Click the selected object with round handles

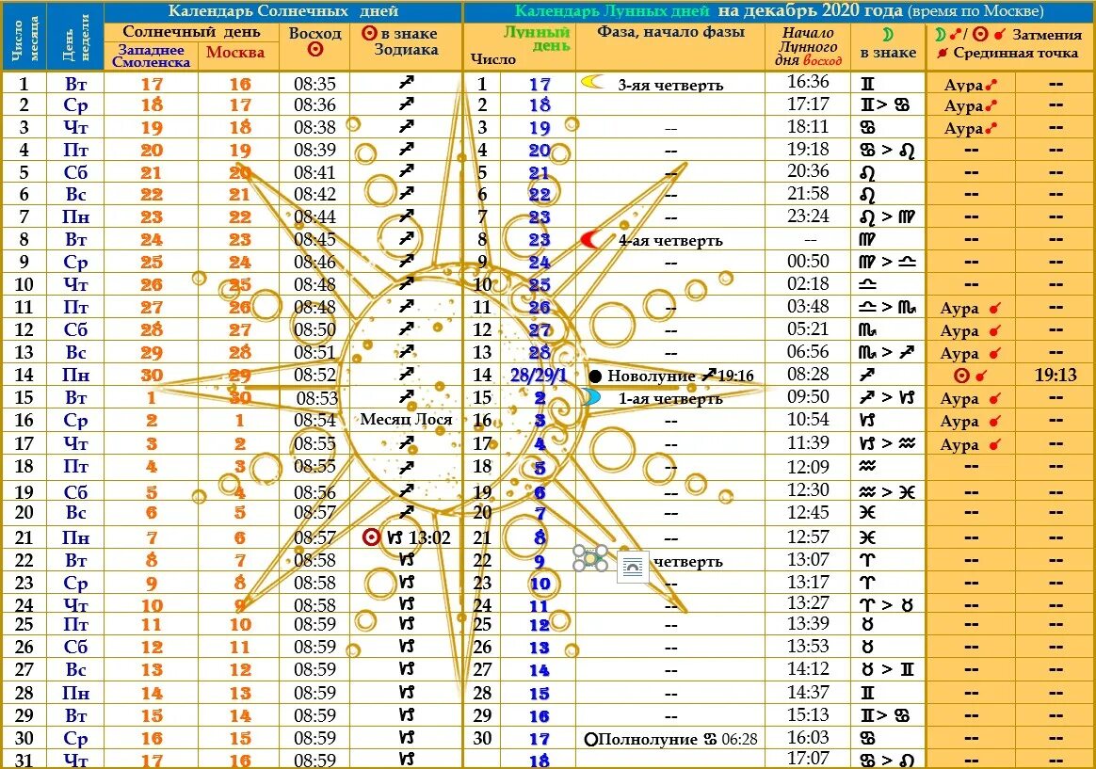tap(590, 557)
